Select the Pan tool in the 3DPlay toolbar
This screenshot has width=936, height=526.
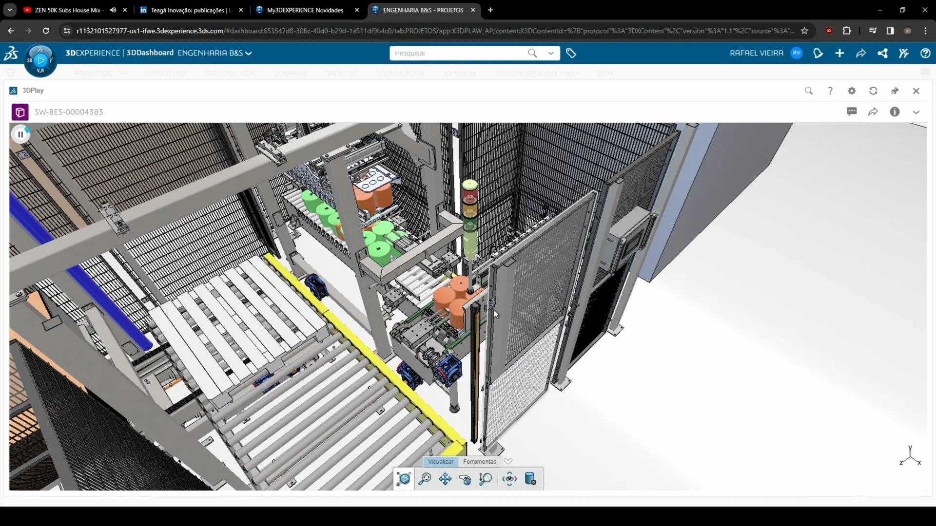click(x=445, y=479)
